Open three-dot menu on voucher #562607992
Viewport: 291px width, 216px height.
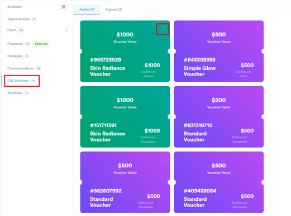(x=164, y=159)
